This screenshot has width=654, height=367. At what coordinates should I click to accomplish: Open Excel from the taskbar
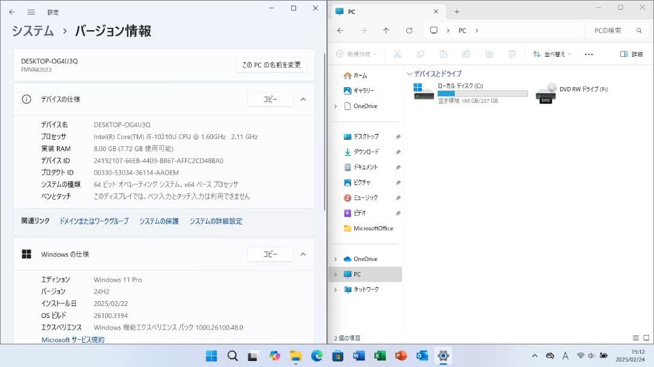point(380,356)
